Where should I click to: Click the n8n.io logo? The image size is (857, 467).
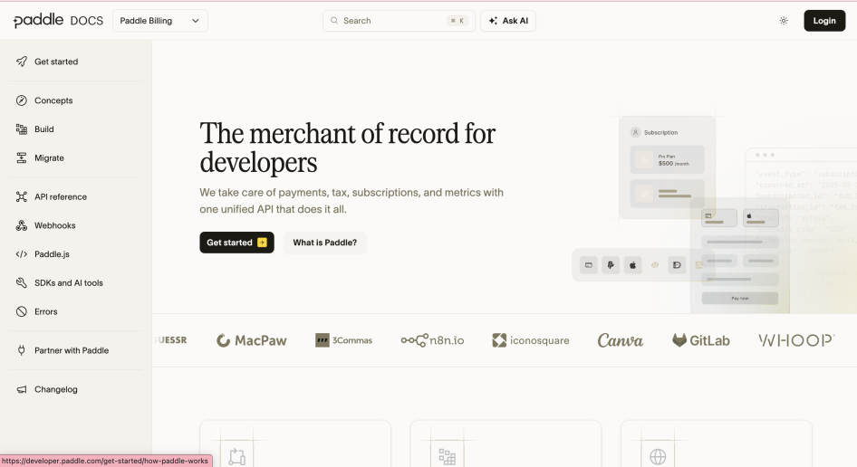tap(432, 340)
